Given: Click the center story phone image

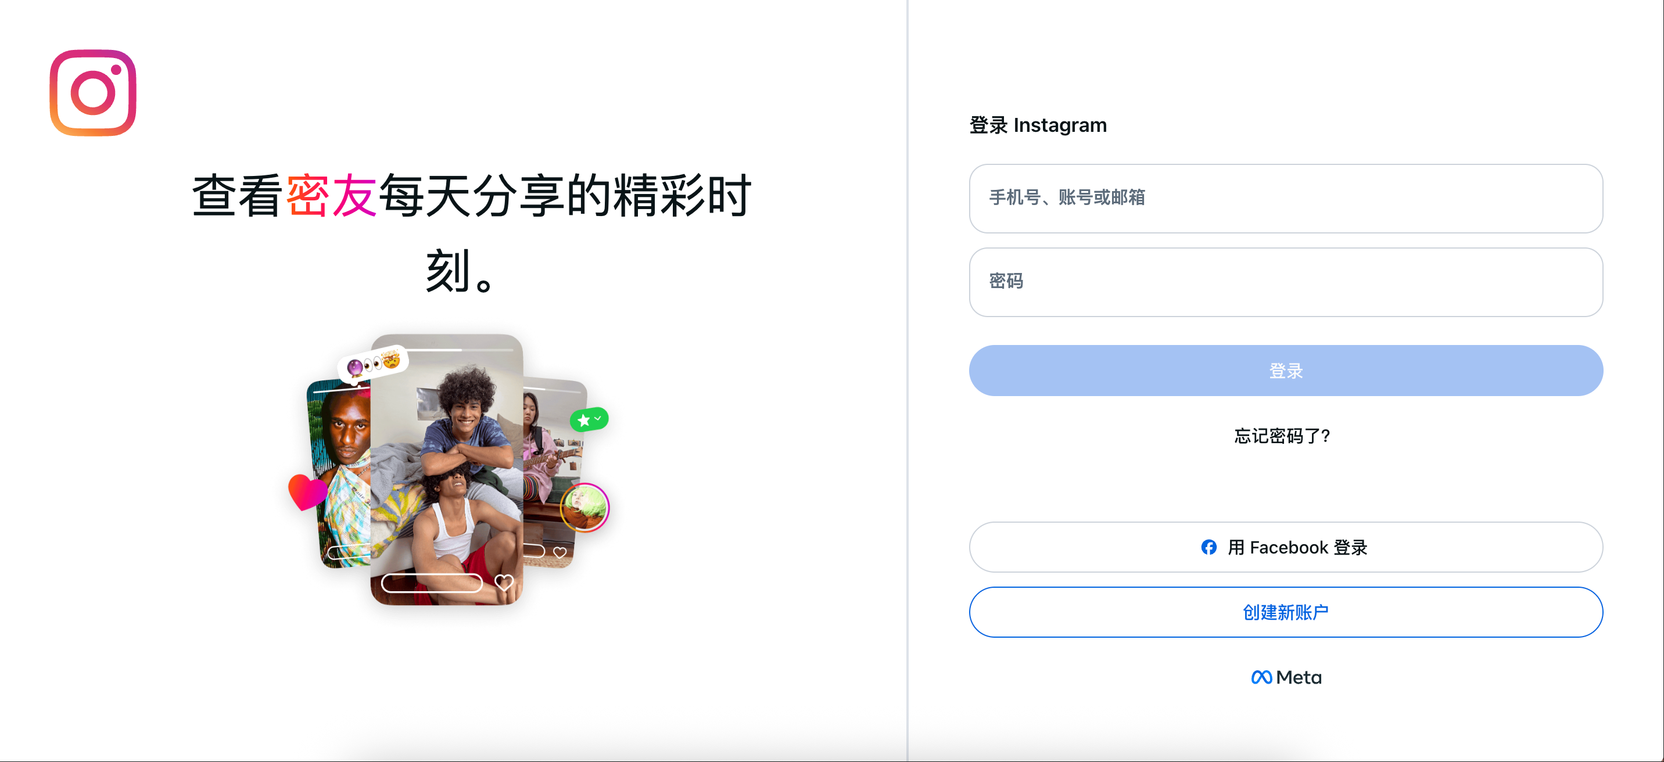Looking at the screenshot, I should pyautogui.click(x=446, y=469).
